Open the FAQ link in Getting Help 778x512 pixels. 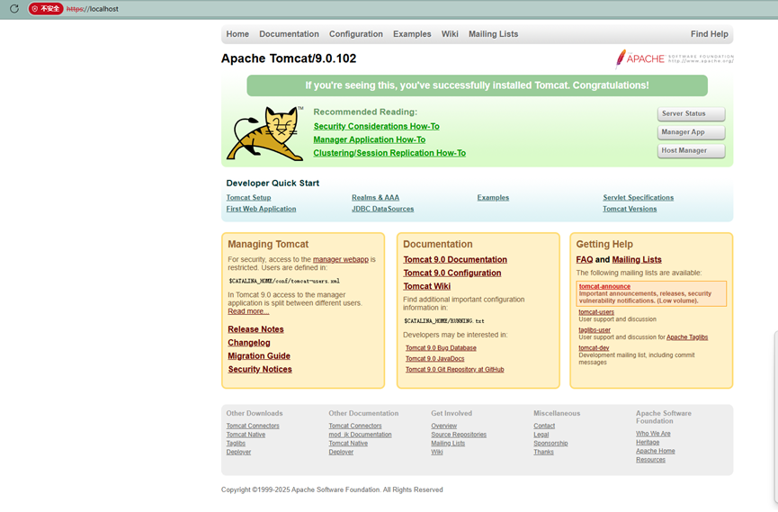point(585,260)
